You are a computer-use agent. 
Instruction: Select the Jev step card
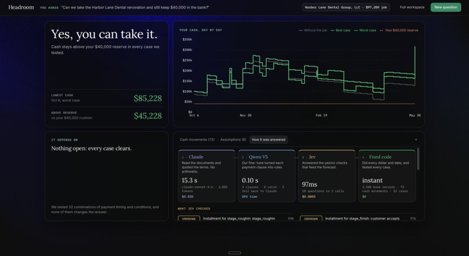326,176
